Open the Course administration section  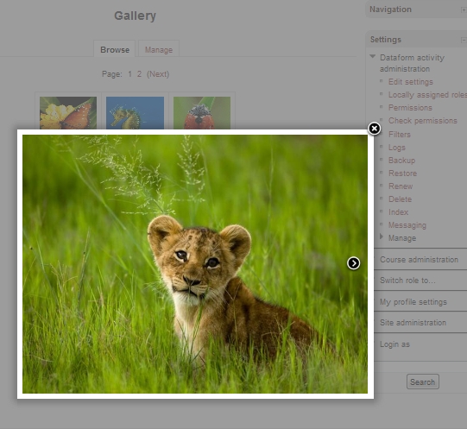[419, 260]
